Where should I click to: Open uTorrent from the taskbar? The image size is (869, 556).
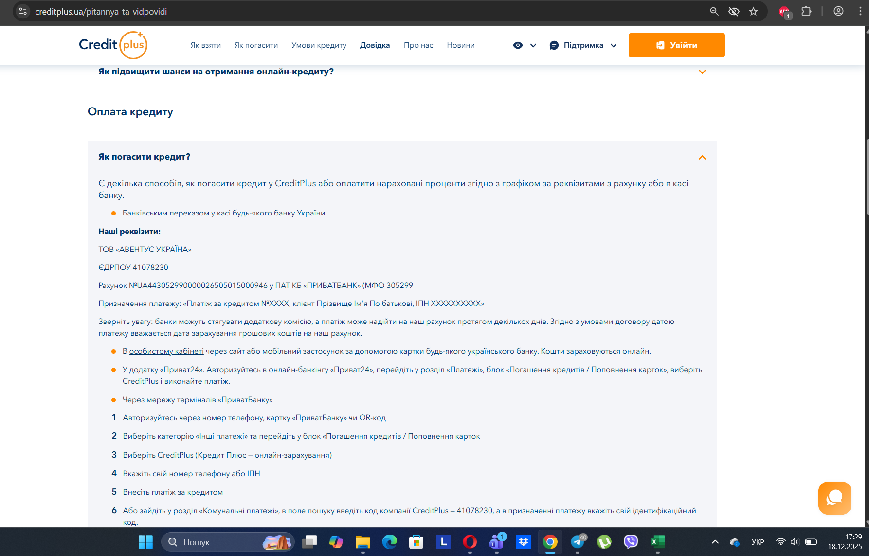[604, 542]
